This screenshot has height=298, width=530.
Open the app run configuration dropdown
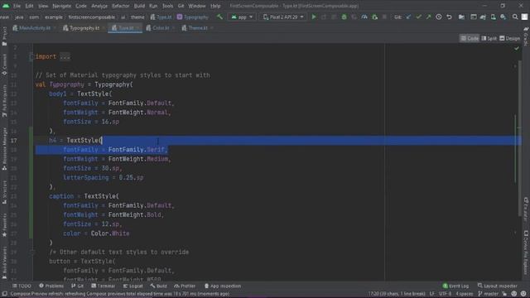242,17
